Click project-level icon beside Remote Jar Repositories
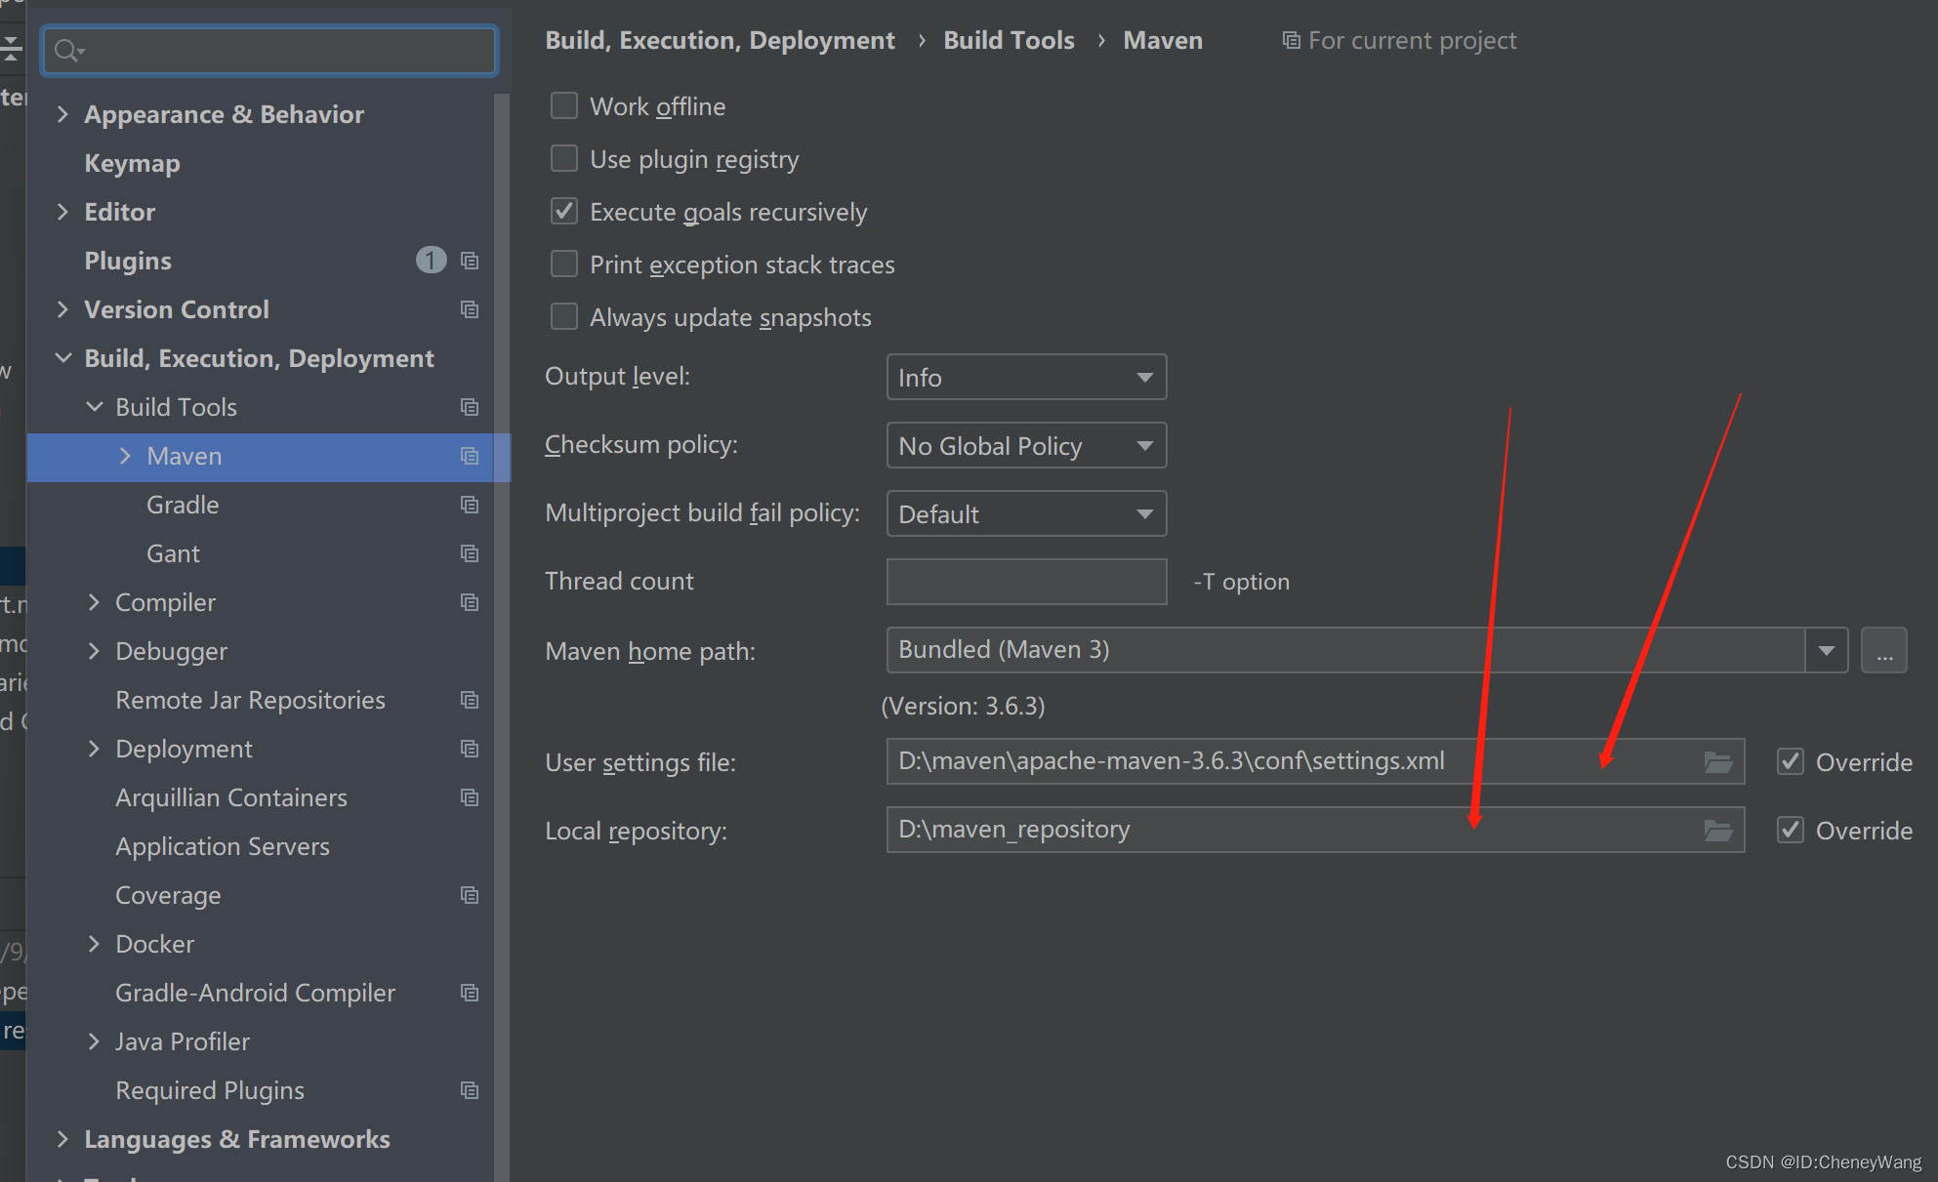Viewport: 1938px width, 1182px height. (x=470, y=700)
